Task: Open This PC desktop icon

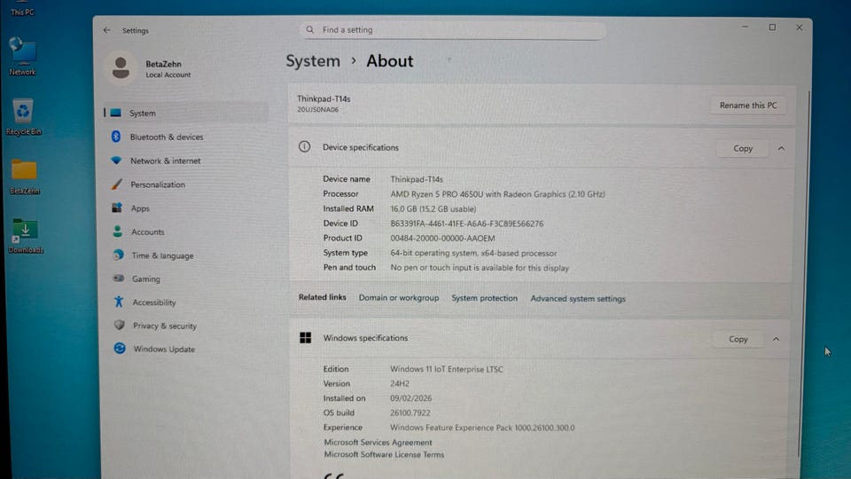Action: tap(22, 8)
